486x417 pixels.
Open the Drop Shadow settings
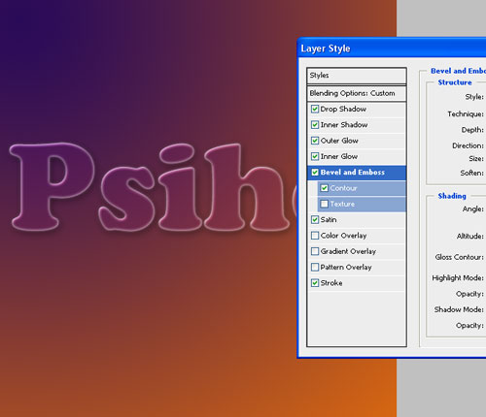[343, 109]
